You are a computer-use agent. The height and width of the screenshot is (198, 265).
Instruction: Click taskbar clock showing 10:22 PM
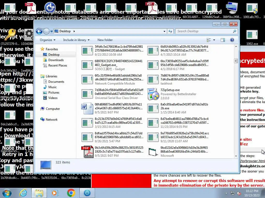pyautogui.click(x=252, y=193)
